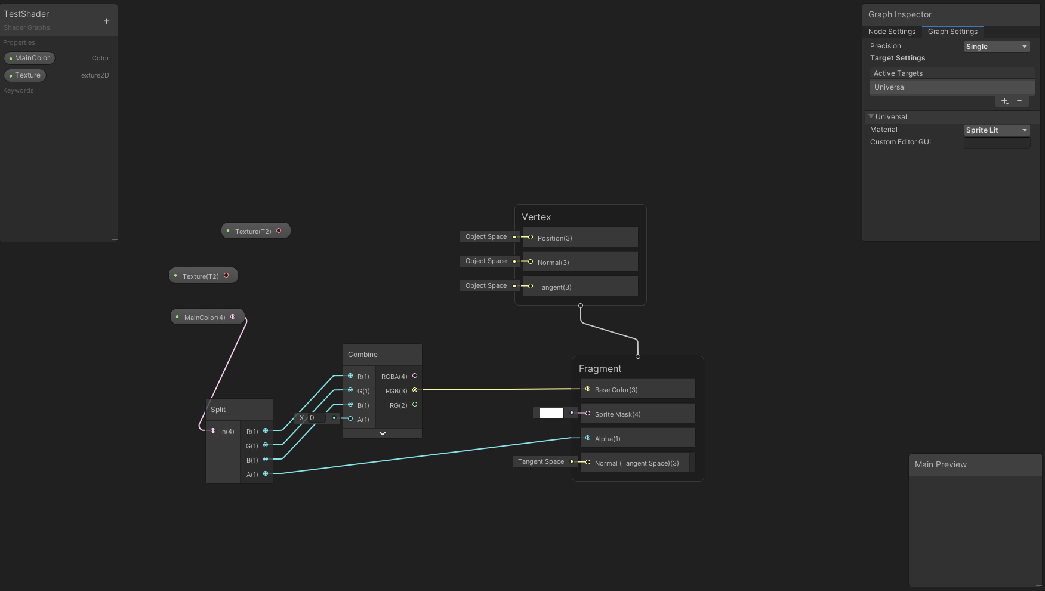
Task: Click the Combine R(1) input port
Action: coord(350,376)
